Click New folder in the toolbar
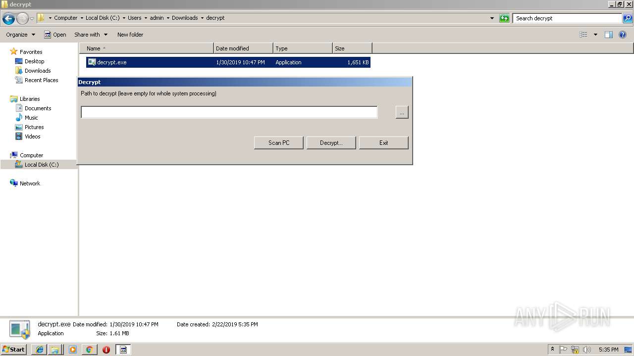 click(x=130, y=35)
